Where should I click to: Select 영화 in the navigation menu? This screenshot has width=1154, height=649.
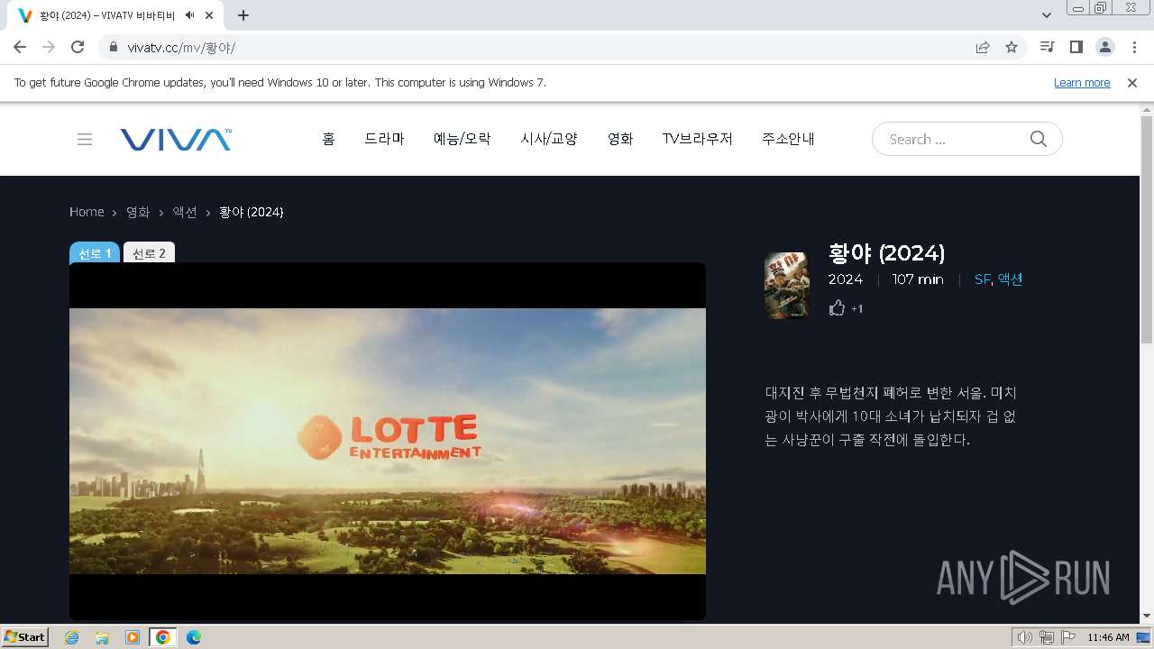point(620,139)
